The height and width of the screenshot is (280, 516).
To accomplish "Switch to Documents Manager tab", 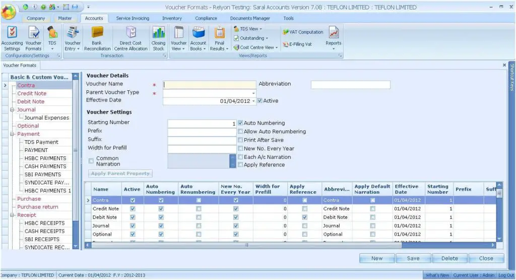I will tap(250, 19).
